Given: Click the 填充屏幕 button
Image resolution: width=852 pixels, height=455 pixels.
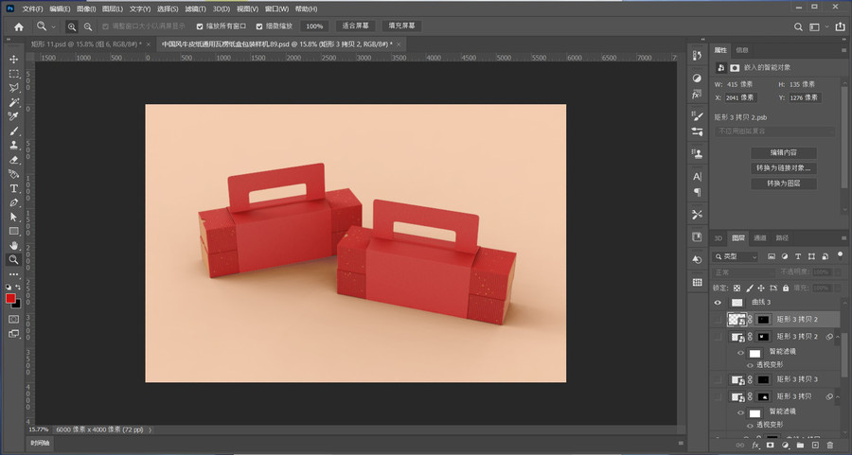Looking at the screenshot, I should (x=401, y=26).
